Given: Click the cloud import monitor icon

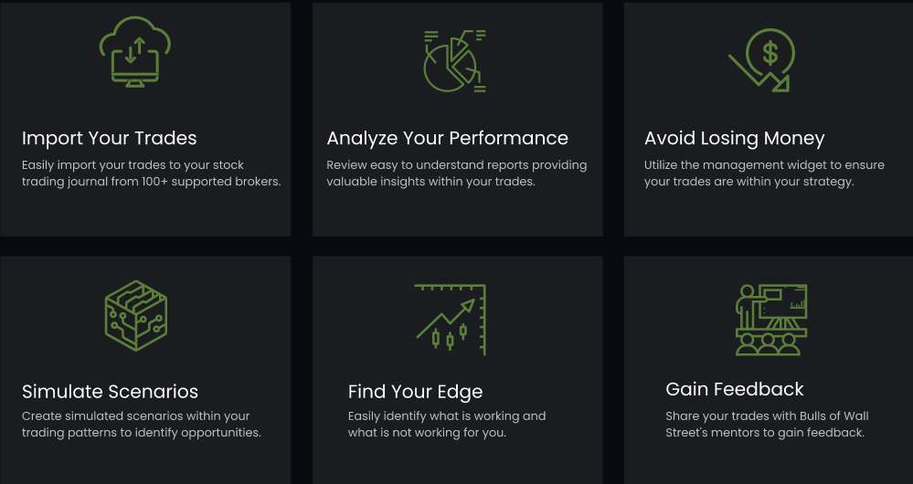Looking at the screenshot, I should pos(135,52).
